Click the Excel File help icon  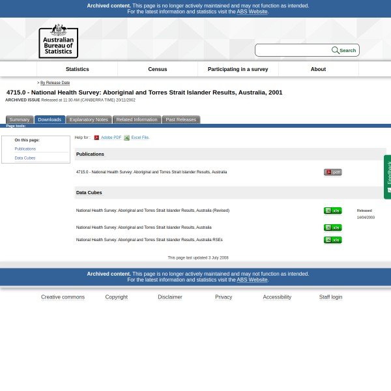[126, 138]
